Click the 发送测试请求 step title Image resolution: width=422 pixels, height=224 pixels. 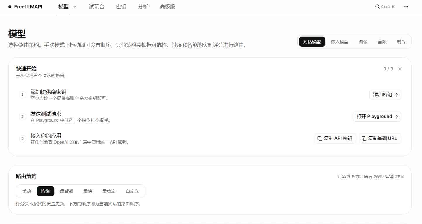[46, 114]
